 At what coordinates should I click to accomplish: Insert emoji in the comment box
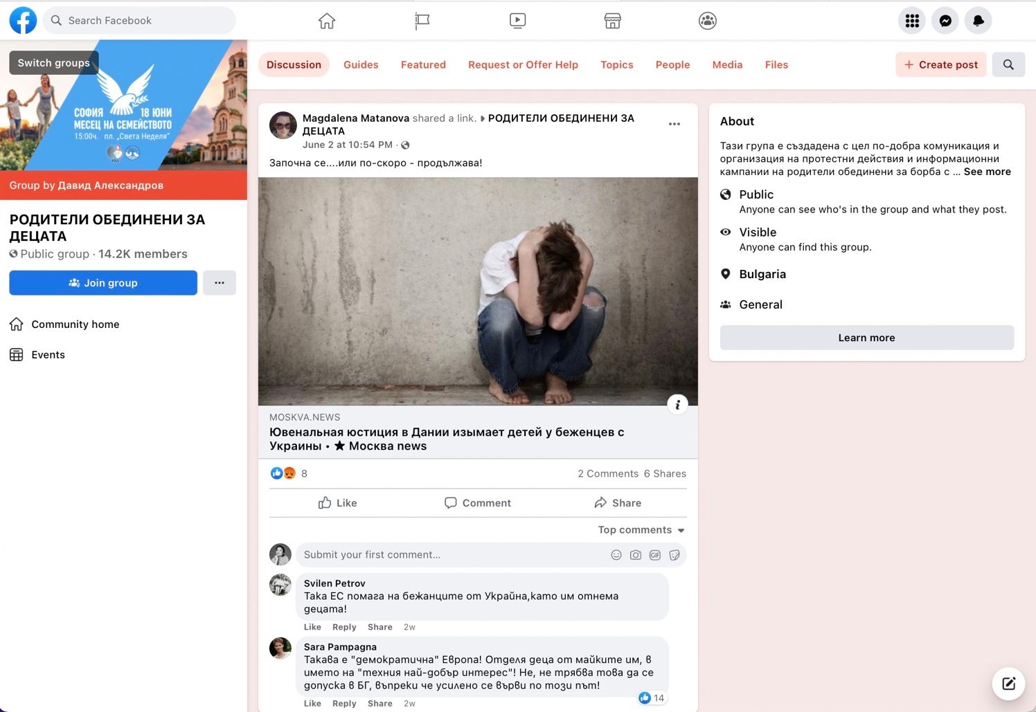616,555
